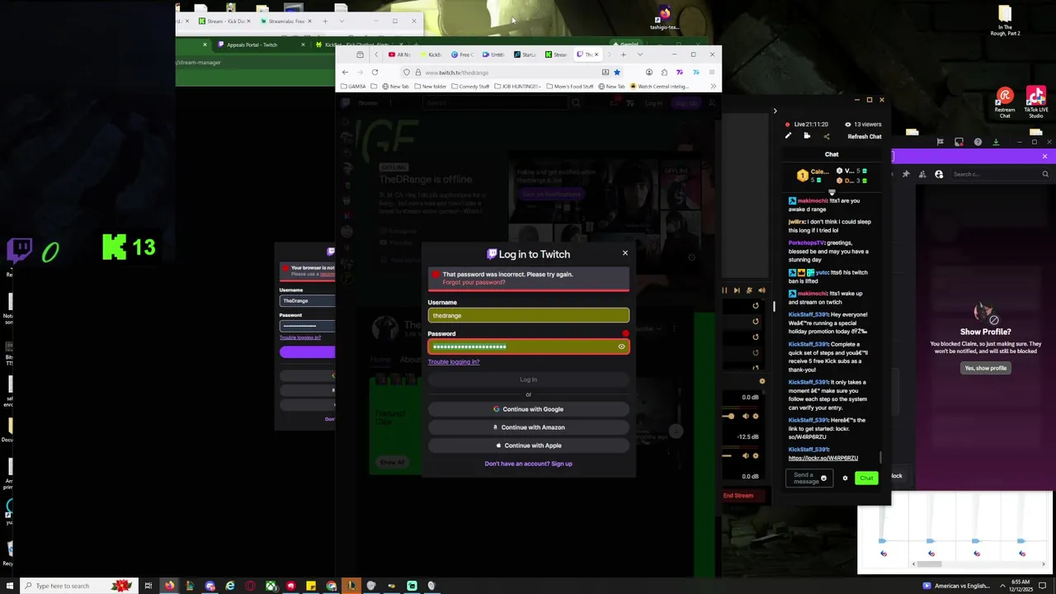Open the Watch Central Intelligence bookmark

[660, 86]
